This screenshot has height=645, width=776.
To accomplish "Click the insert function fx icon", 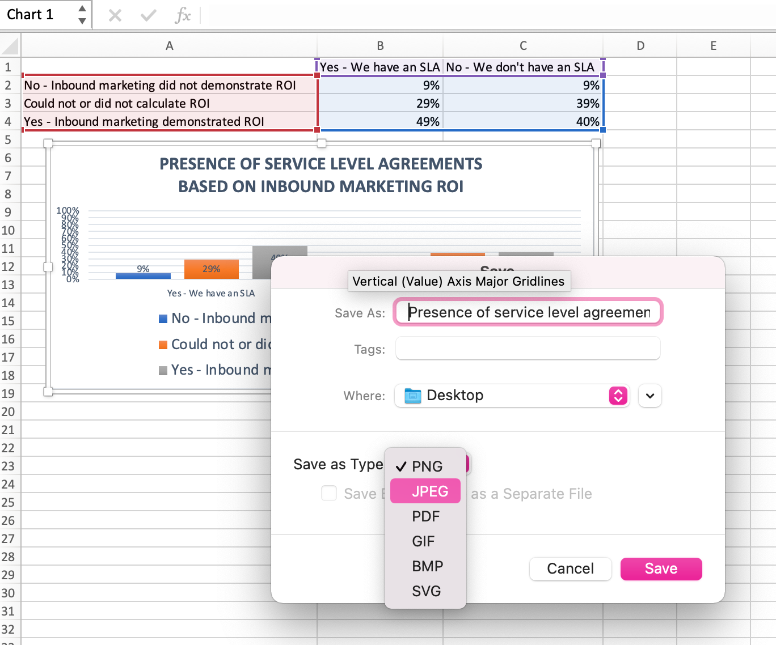I will 183,15.
